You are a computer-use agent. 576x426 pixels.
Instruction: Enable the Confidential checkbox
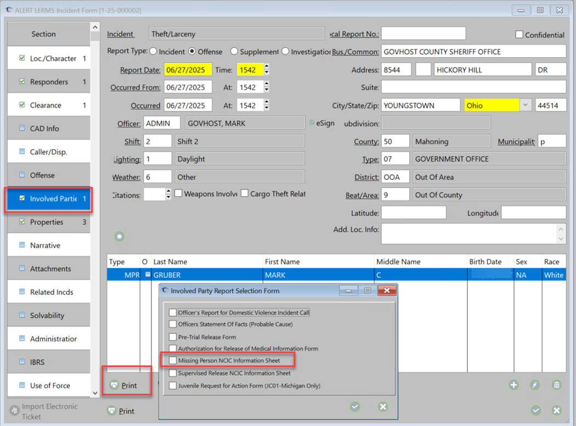click(519, 35)
